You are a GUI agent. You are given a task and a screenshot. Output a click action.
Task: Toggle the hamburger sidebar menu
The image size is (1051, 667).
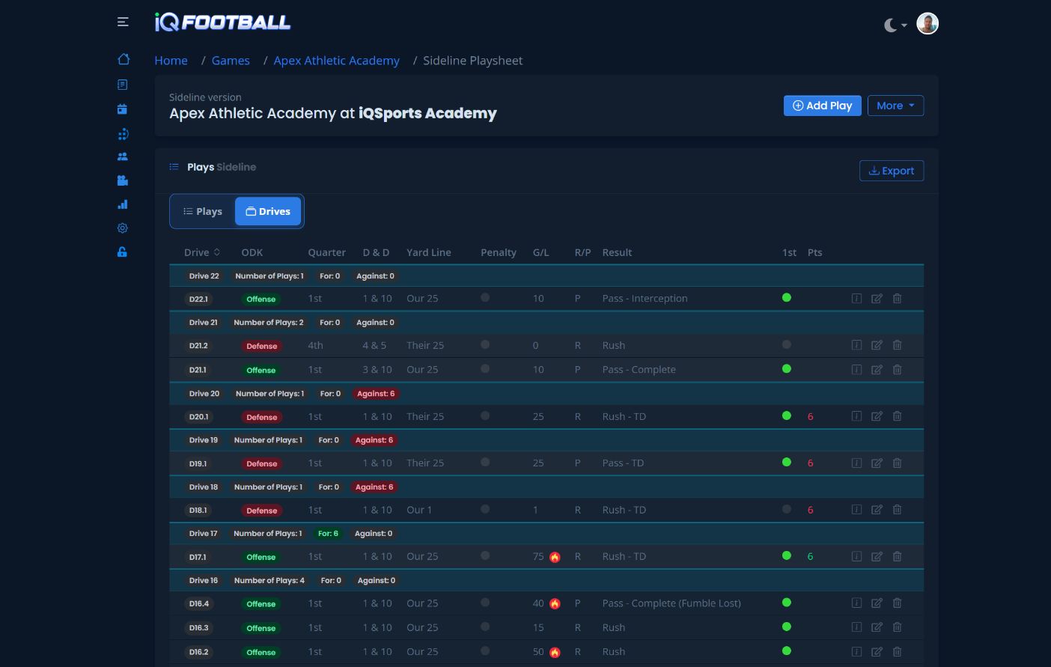click(123, 22)
